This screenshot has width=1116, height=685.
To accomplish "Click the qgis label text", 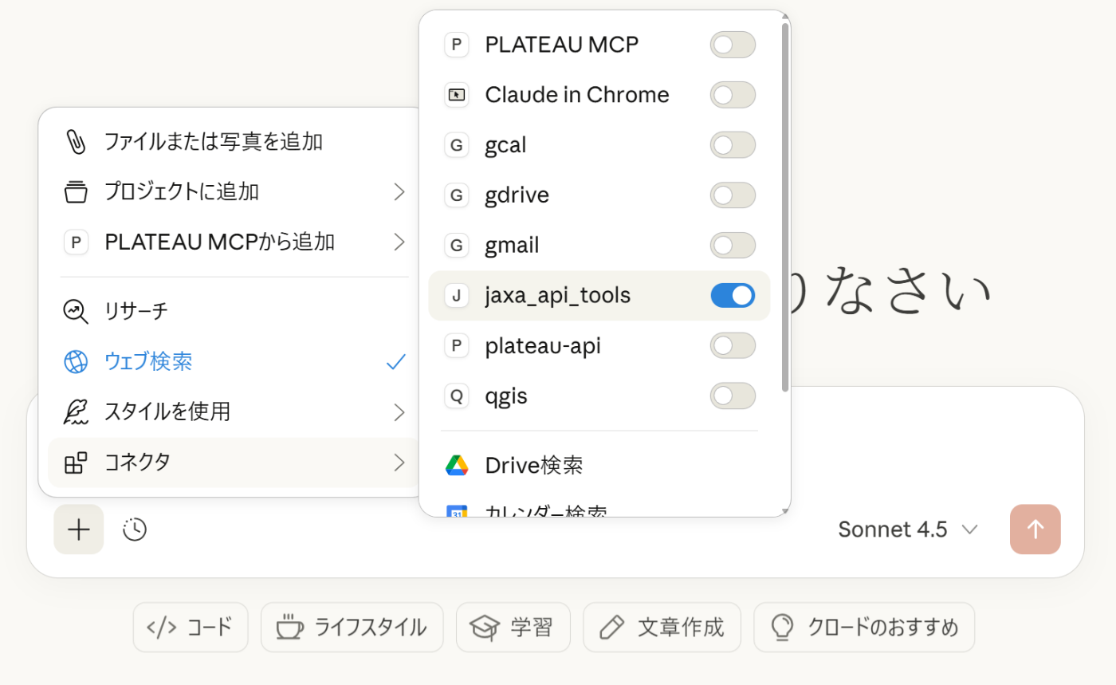I will 505,397.
